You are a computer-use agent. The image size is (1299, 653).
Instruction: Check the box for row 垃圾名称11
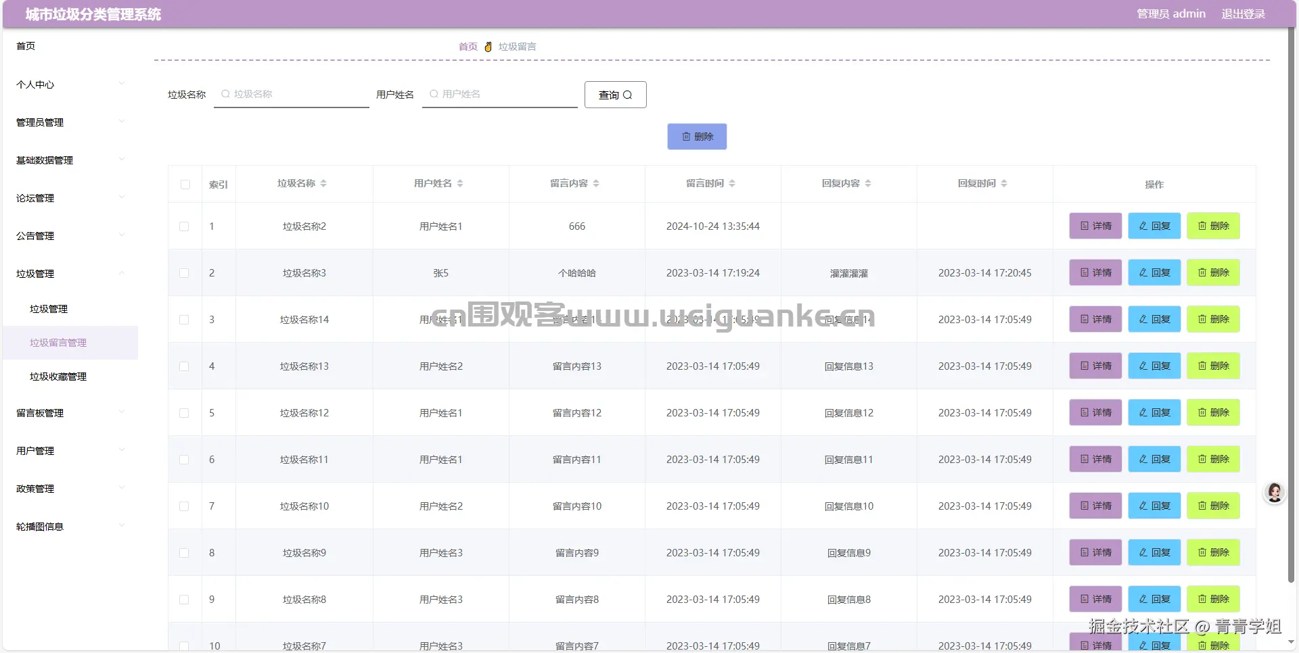click(184, 460)
